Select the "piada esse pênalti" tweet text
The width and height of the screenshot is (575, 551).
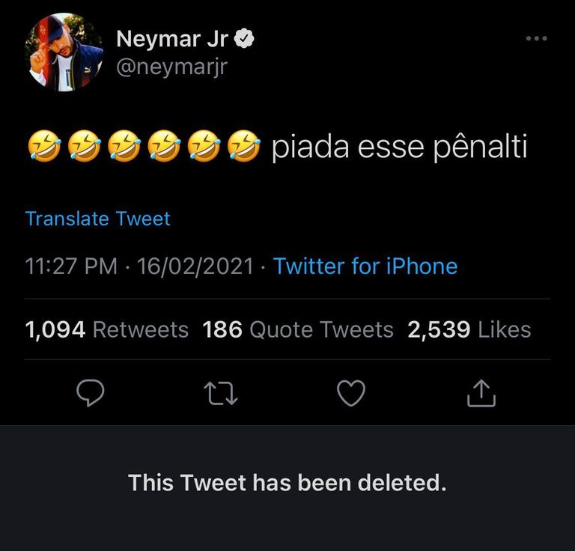(399, 147)
